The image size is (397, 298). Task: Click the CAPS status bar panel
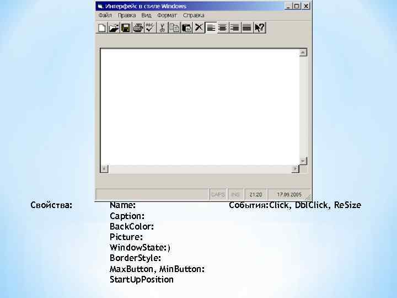click(x=218, y=195)
